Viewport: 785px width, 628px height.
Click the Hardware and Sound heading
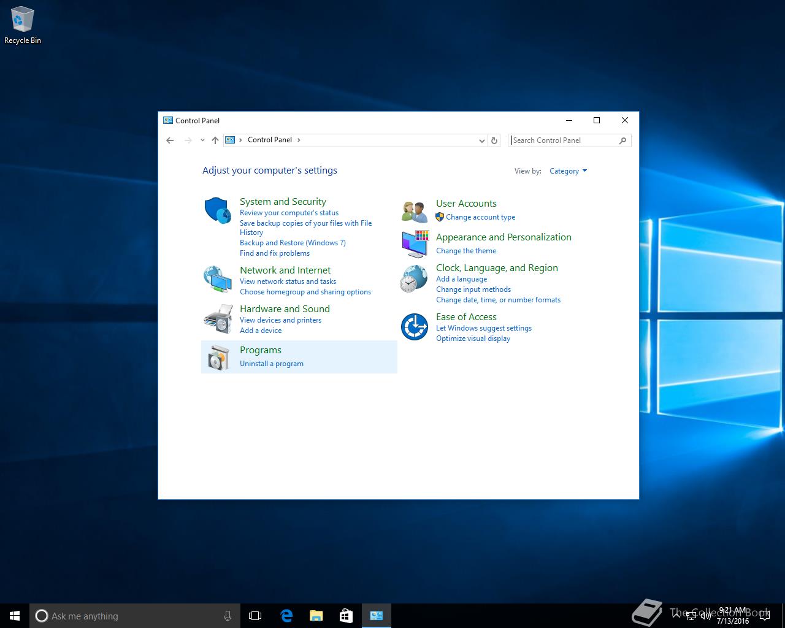pos(285,309)
